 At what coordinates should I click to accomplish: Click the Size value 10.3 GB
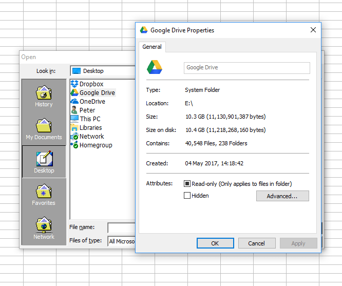click(x=225, y=117)
